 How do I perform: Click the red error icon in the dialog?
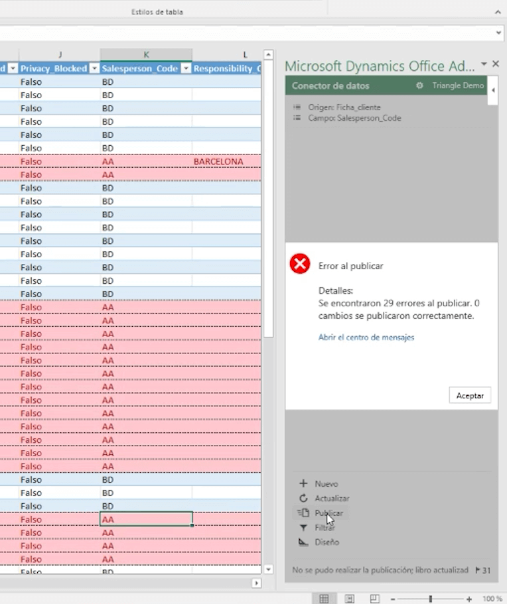point(300,264)
